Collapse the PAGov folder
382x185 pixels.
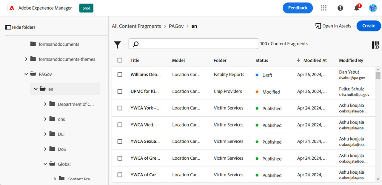[26, 74]
